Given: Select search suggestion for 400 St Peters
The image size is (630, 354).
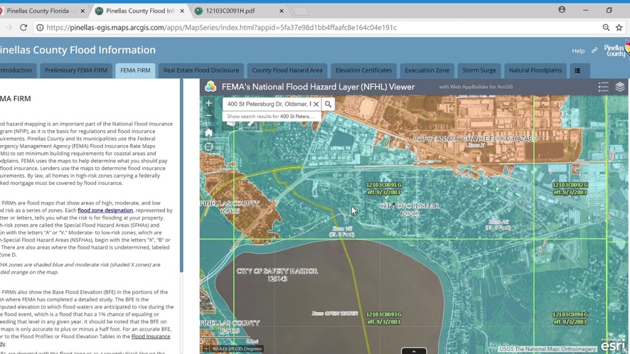Looking at the screenshot, I should 271,116.
